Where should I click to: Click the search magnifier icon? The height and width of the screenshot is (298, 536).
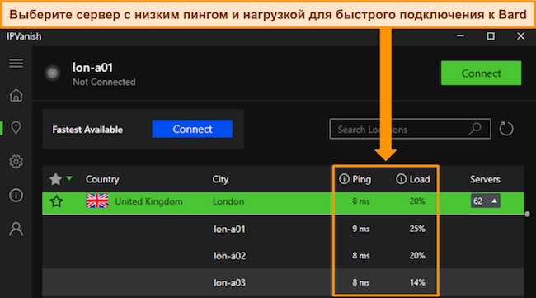(x=476, y=129)
